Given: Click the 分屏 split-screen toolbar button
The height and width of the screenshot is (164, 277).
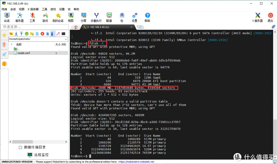Looking at the screenshot, I should (83, 18).
